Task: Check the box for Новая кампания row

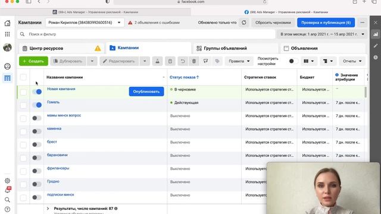Action: 23,92
